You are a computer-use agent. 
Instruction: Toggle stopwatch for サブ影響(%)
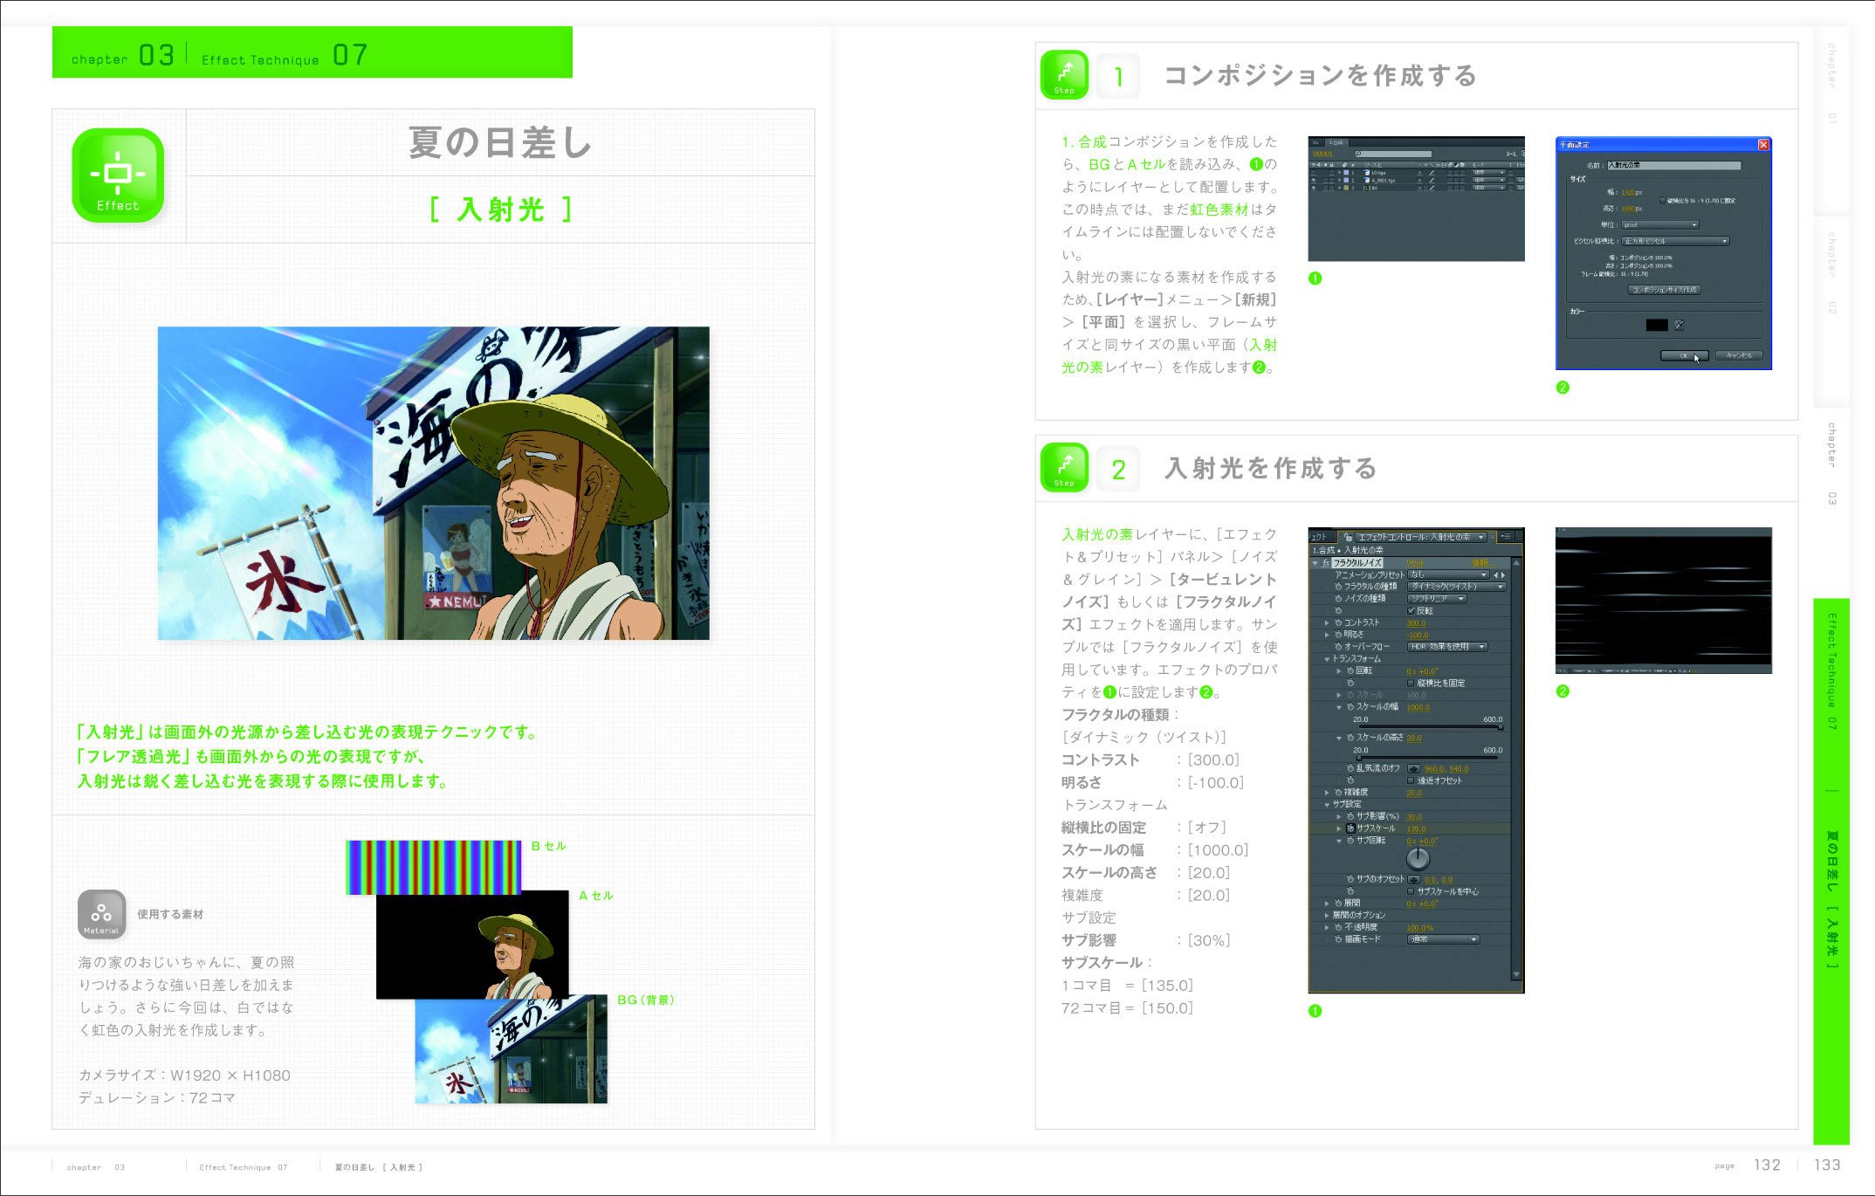click(1350, 815)
